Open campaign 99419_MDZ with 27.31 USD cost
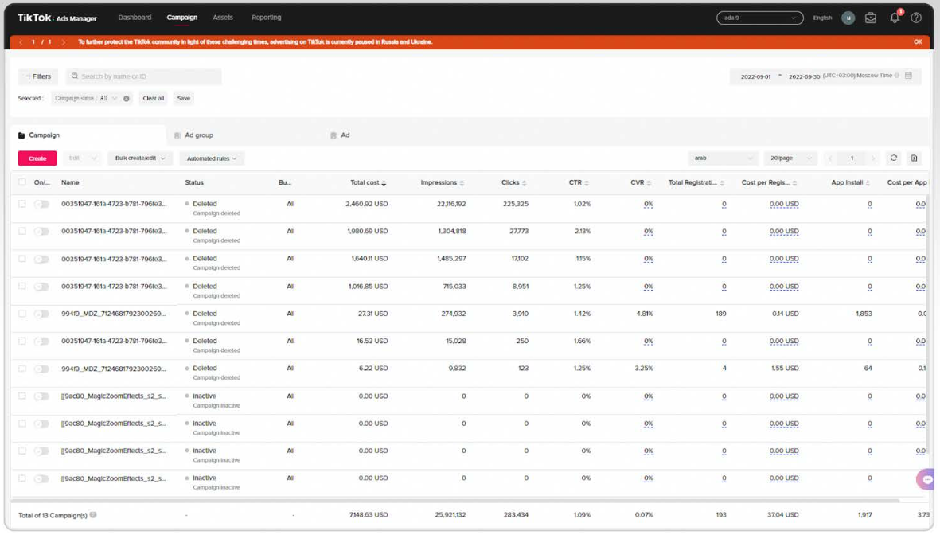The width and height of the screenshot is (940, 535). [x=113, y=314]
